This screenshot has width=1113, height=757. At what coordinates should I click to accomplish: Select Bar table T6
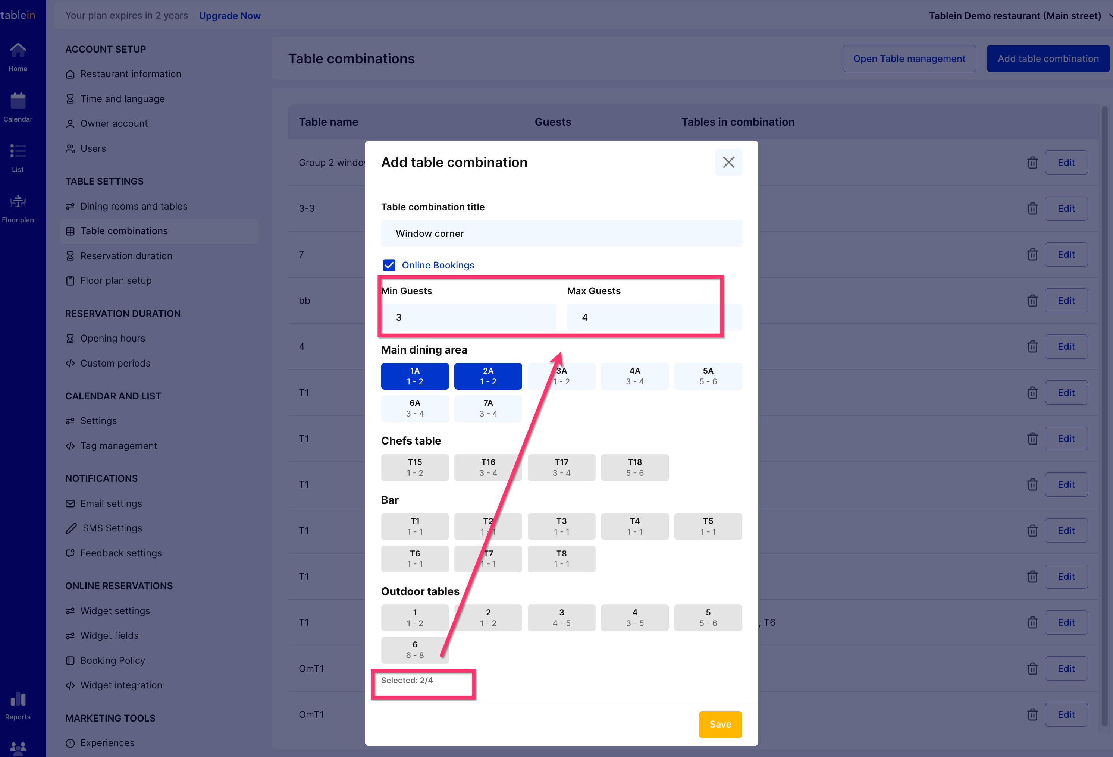415,559
